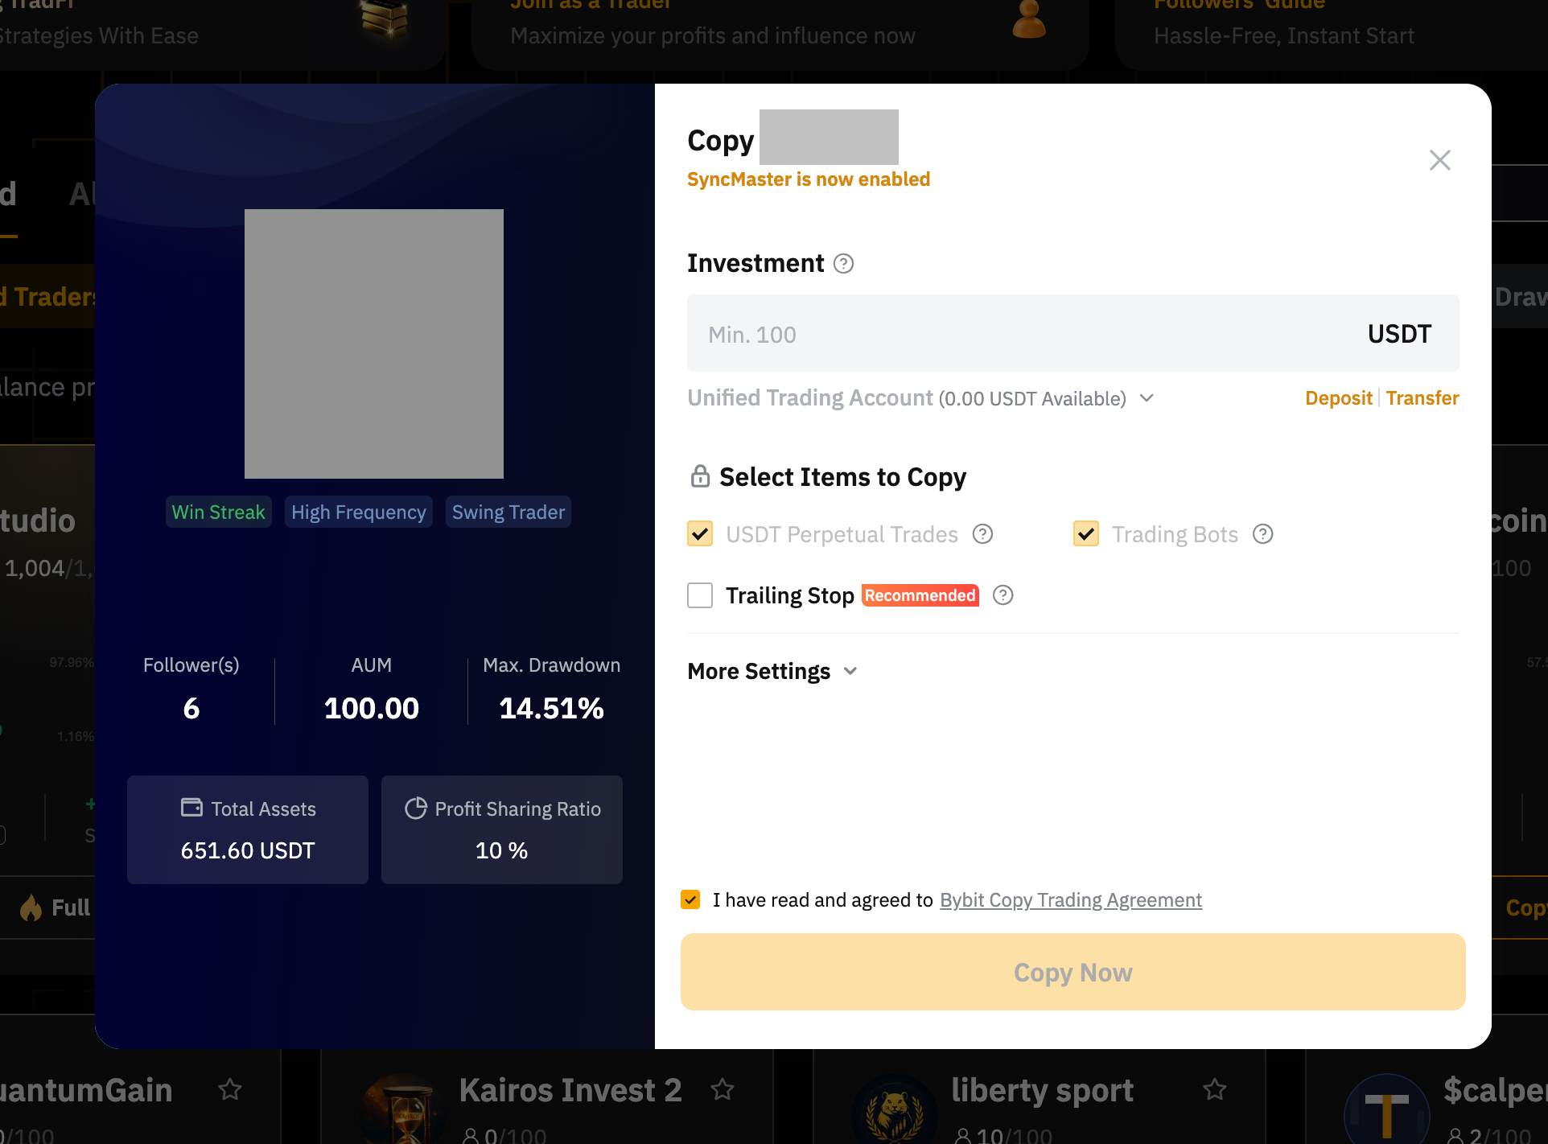Image resolution: width=1548 pixels, height=1144 pixels.
Task: Star the liberty sport trader
Action: point(1214,1089)
